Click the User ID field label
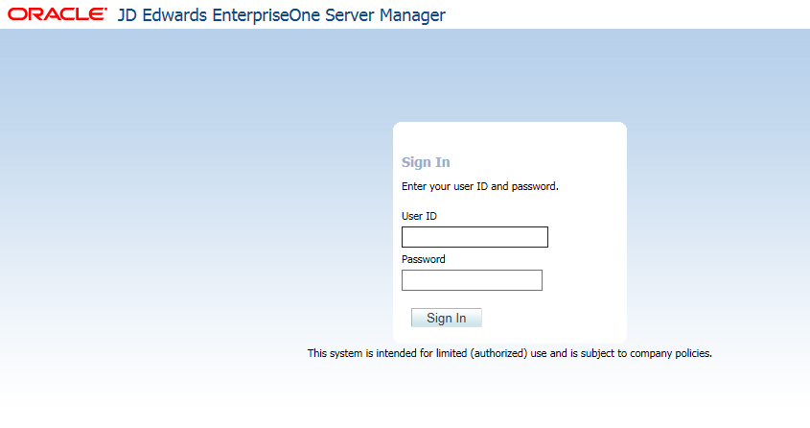The height and width of the screenshot is (428, 810). coord(419,217)
